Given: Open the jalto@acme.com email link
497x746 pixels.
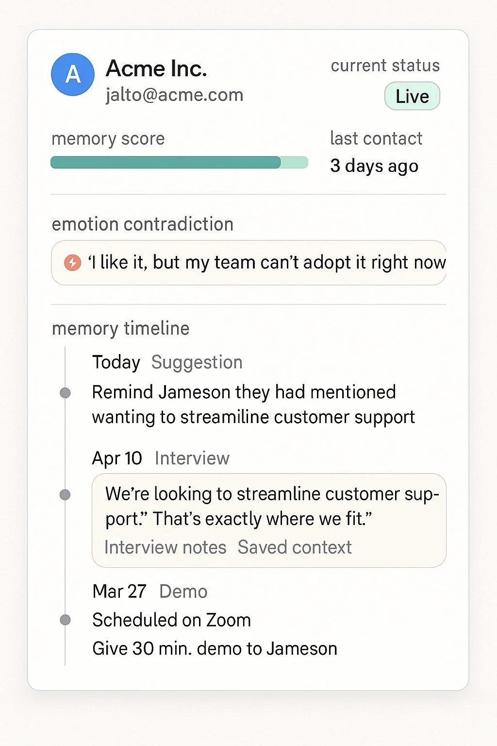Looking at the screenshot, I should coord(175,95).
